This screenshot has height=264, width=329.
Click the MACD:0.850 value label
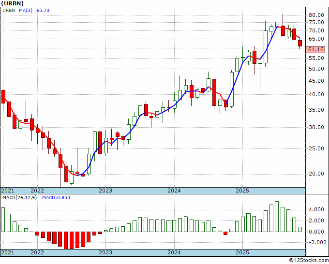[56, 198]
